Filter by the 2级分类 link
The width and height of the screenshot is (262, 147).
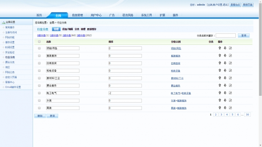coord(66,35)
